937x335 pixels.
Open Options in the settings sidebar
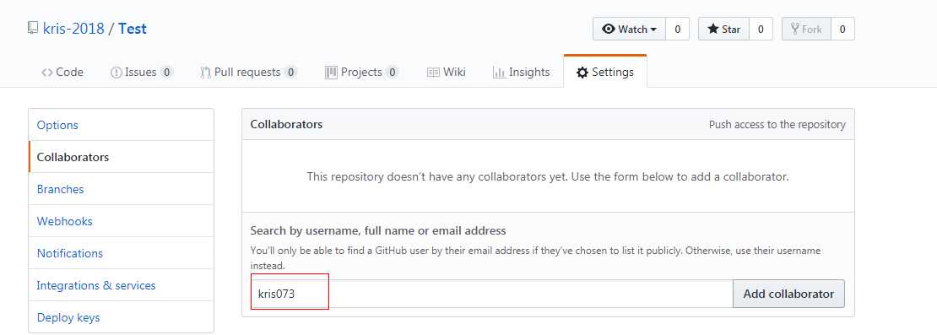(121, 125)
